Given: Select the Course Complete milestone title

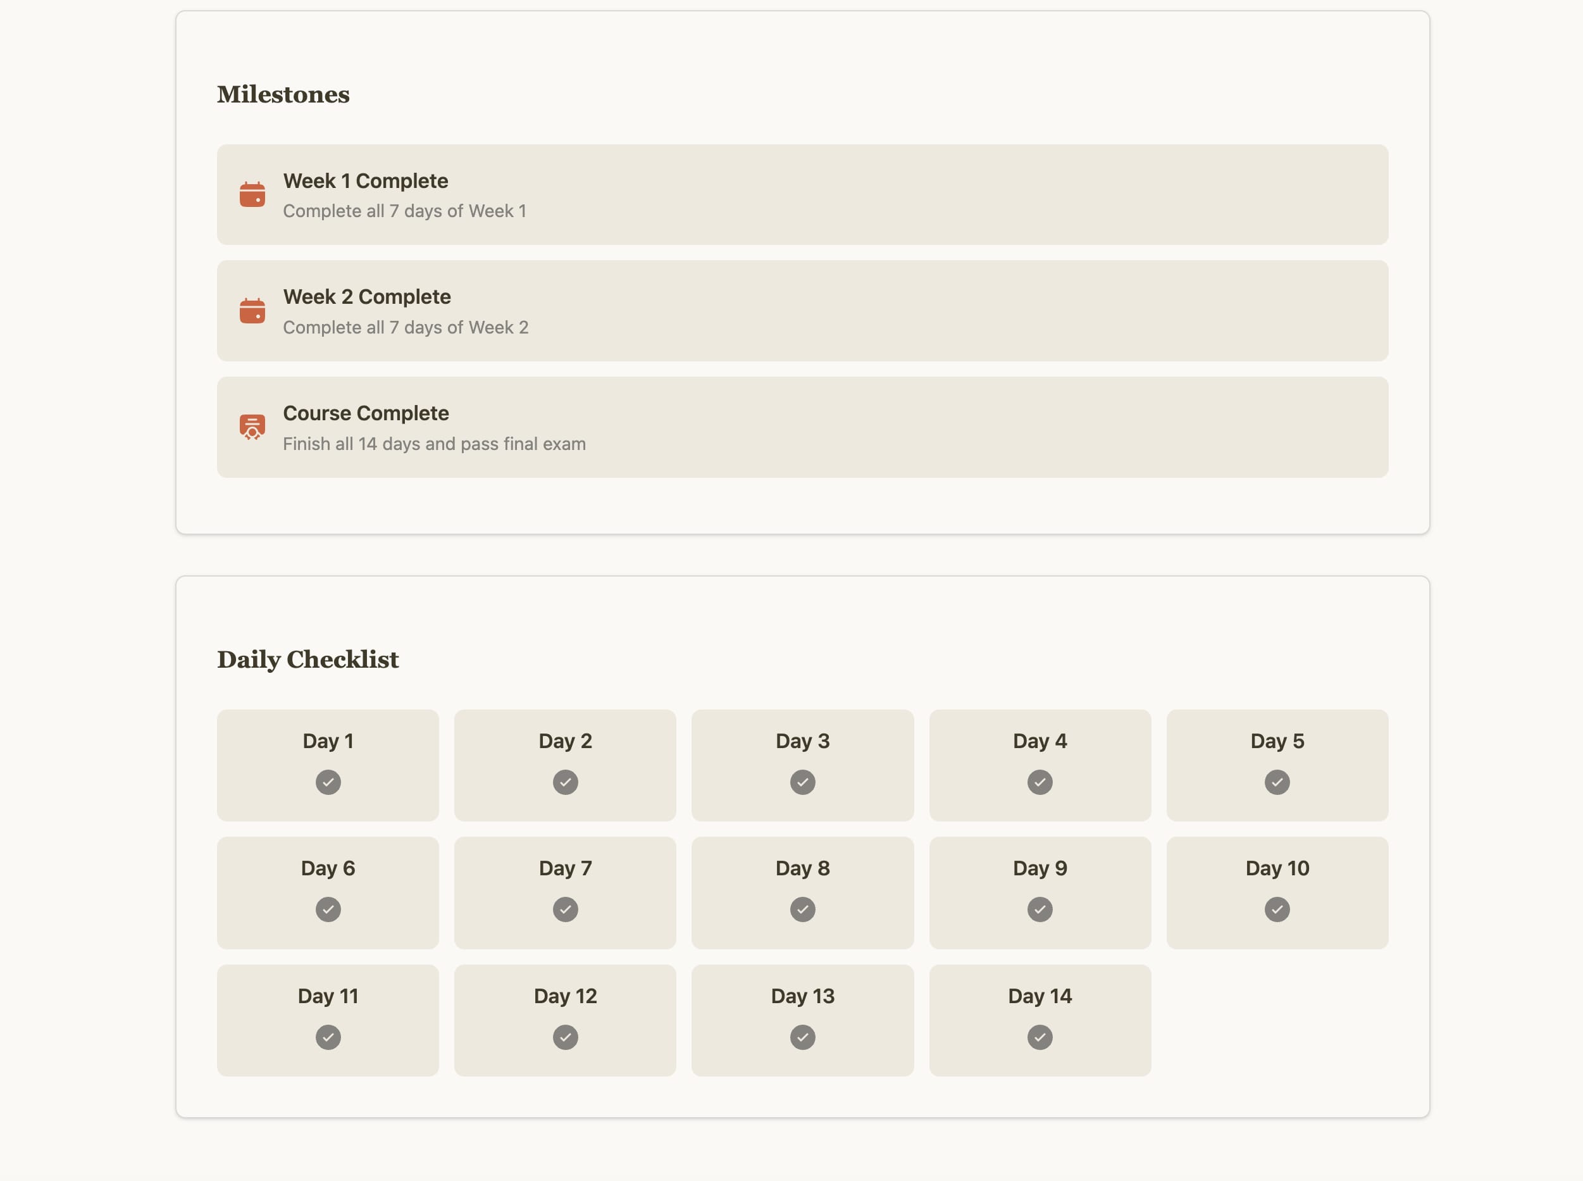Looking at the screenshot, I should click(366, 413).
